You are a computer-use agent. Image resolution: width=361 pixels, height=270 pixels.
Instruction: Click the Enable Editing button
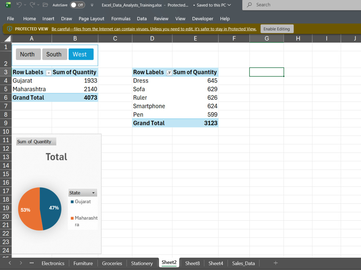[x=277, y=29]
